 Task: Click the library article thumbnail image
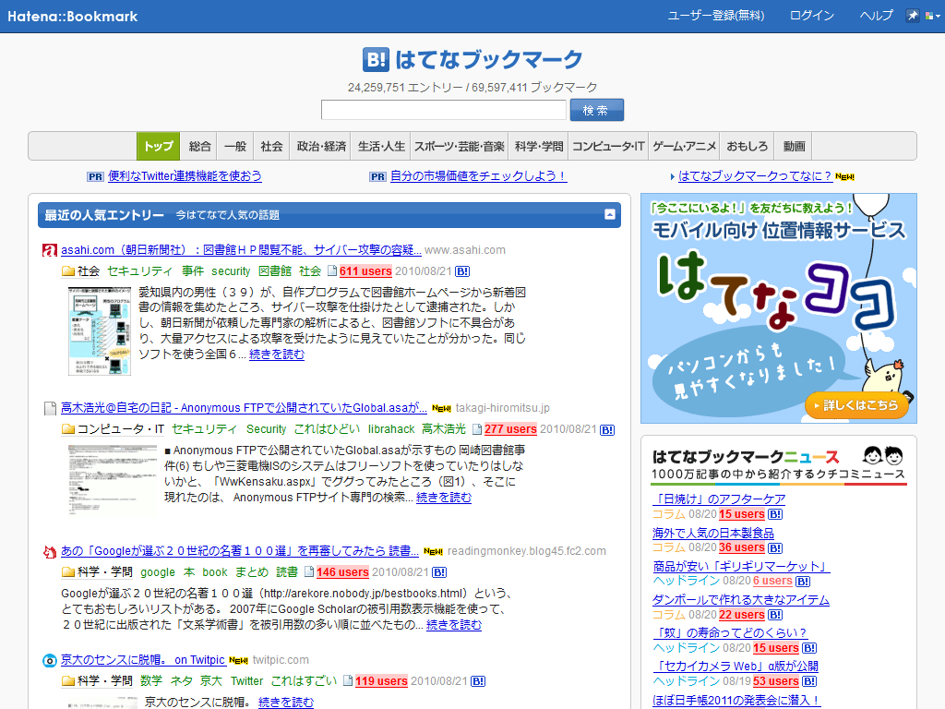point(100,330)
